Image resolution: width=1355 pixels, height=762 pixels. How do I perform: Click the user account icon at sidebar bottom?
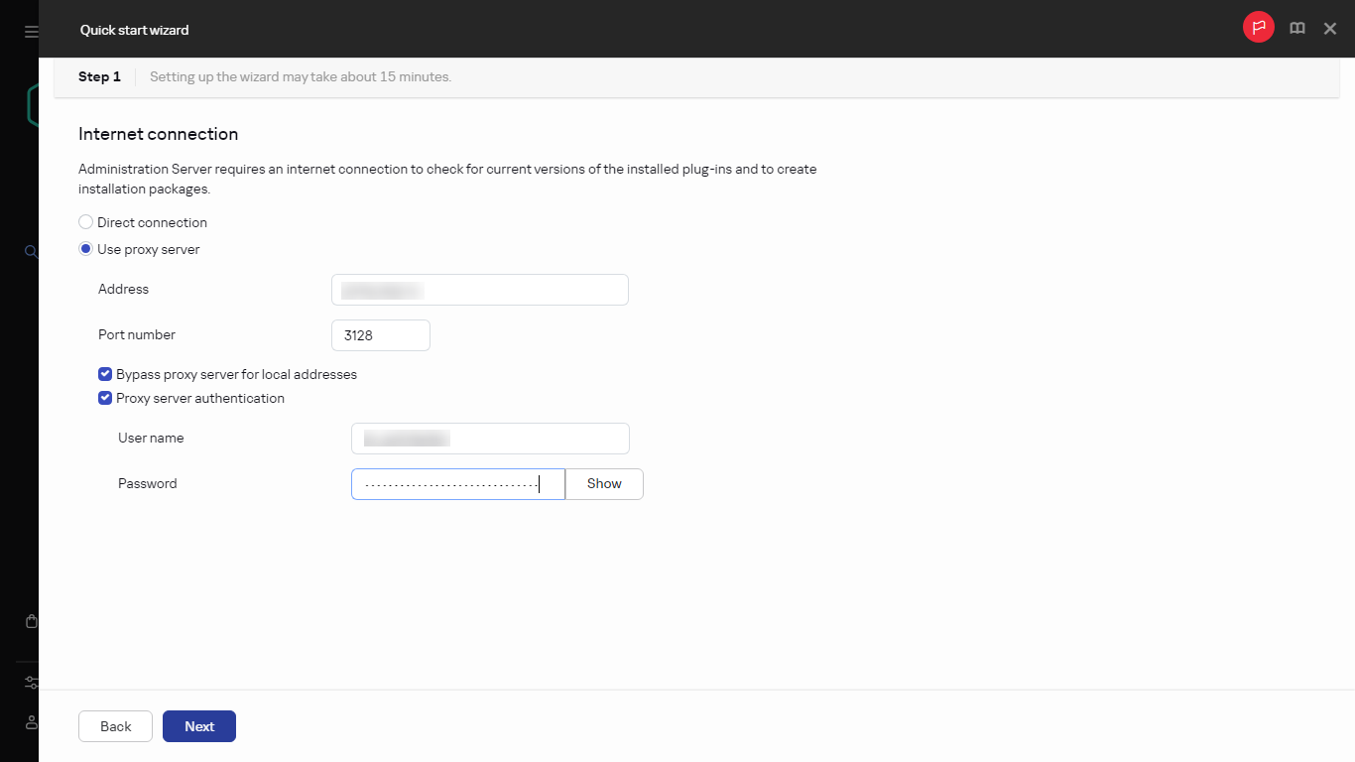coord(30,722)
